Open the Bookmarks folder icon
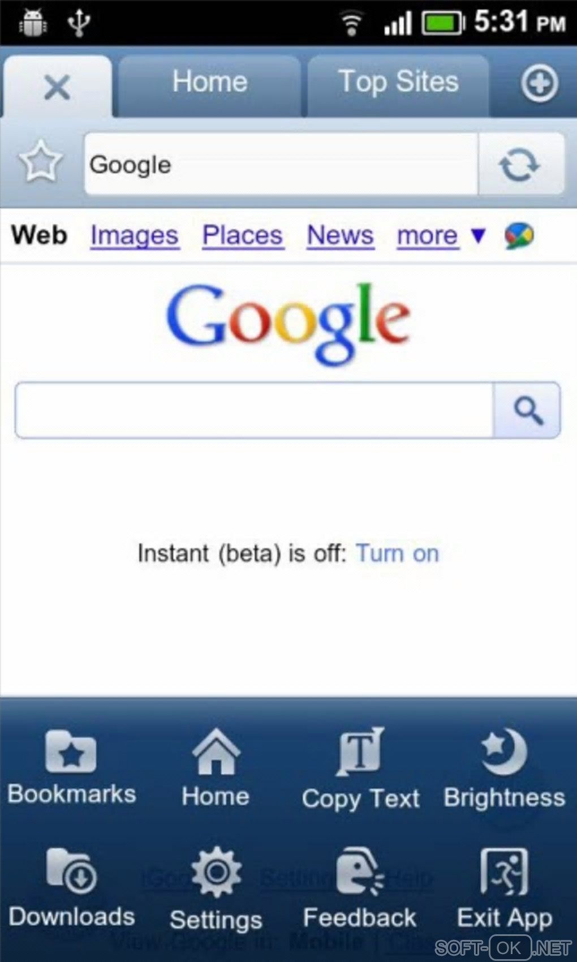The width and height of the screenshot is (577, 962). (x=71, y=751)
